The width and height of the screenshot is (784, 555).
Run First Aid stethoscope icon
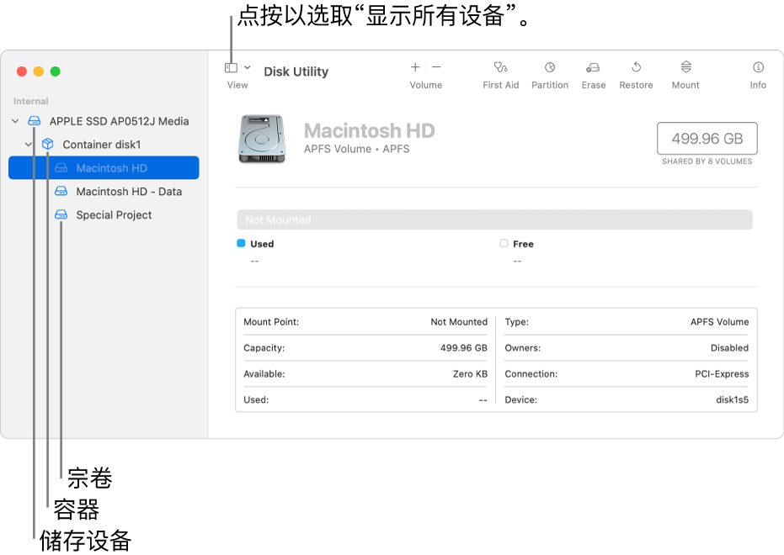(x=500, y=67)
